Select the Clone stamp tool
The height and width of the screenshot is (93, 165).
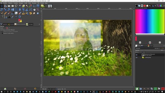tap(23, 13)
